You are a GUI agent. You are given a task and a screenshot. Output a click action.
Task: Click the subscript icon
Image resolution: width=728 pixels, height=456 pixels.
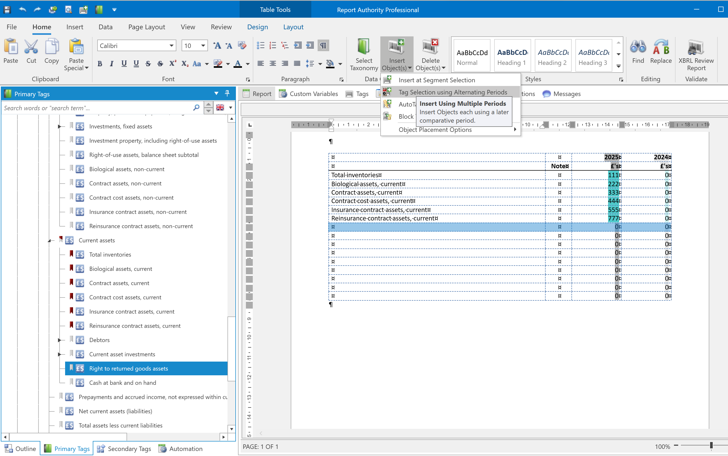click(x=185, y=64)
